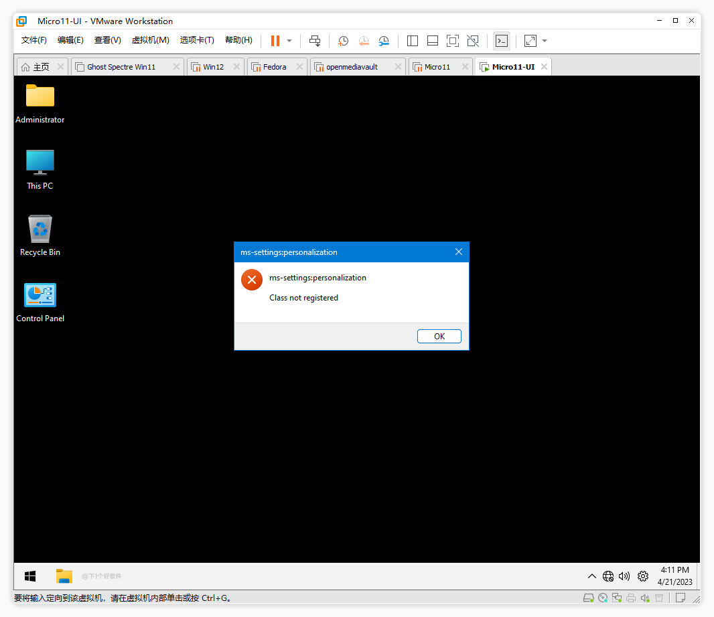714x617 pixels.
Task: Toggle the thumbnail bar view icon
Action: coord(433,41)
